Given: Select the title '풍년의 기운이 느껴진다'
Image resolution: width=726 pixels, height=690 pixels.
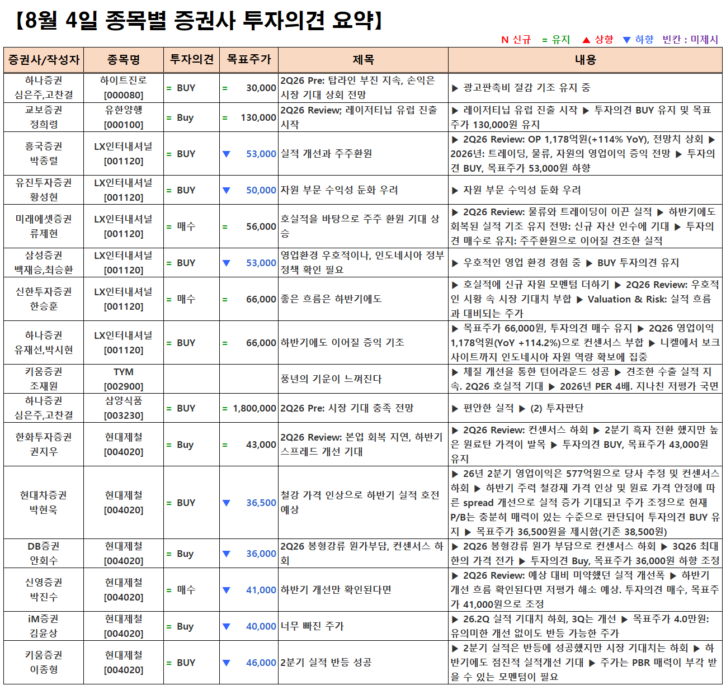Looking at the screenshot, I should (331, 379).
